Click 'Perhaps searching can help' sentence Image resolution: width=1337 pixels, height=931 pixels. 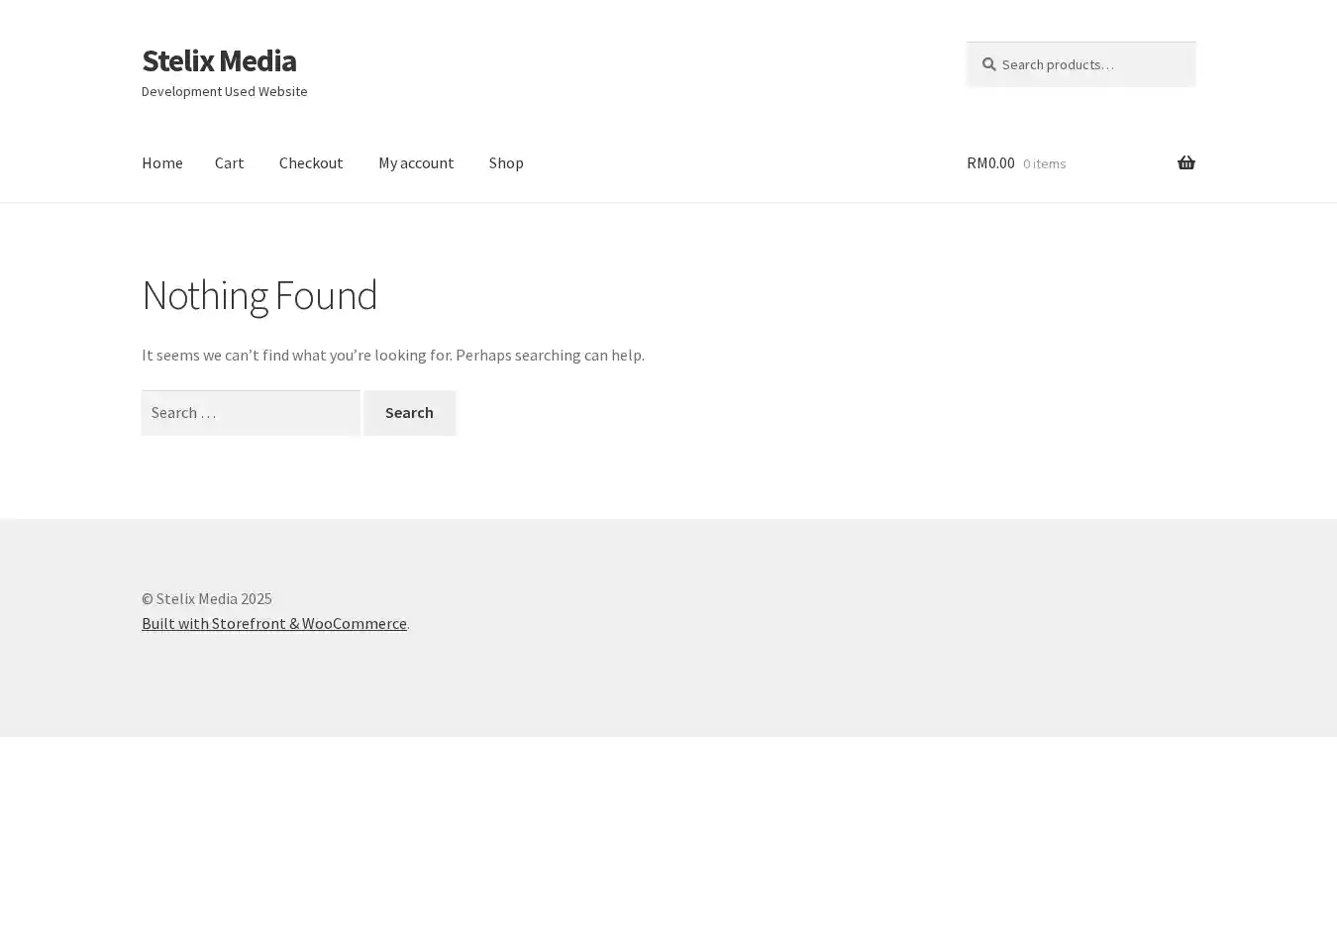(550, 355)
